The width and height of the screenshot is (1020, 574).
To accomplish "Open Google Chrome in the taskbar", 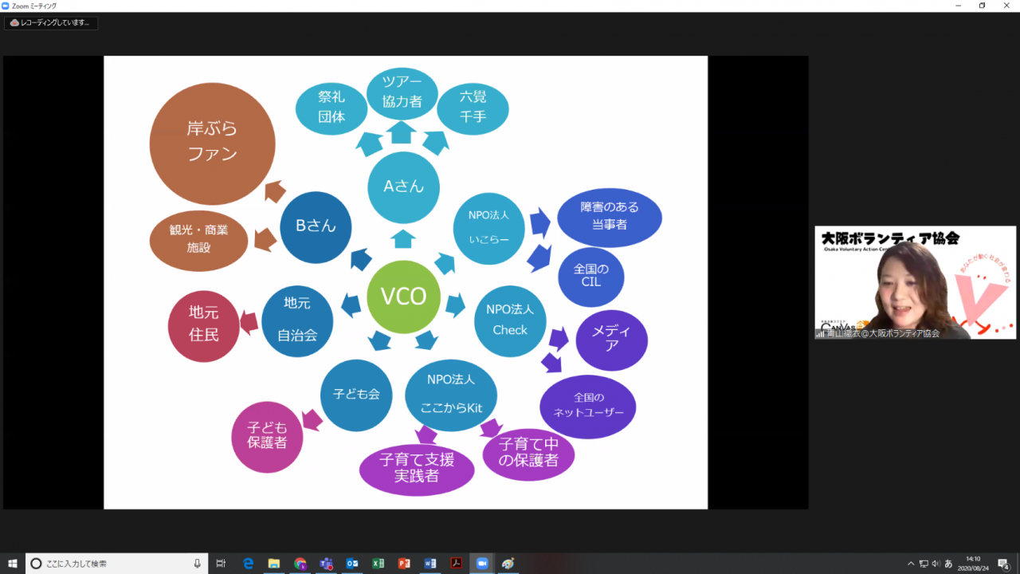I will pos(300,564).
